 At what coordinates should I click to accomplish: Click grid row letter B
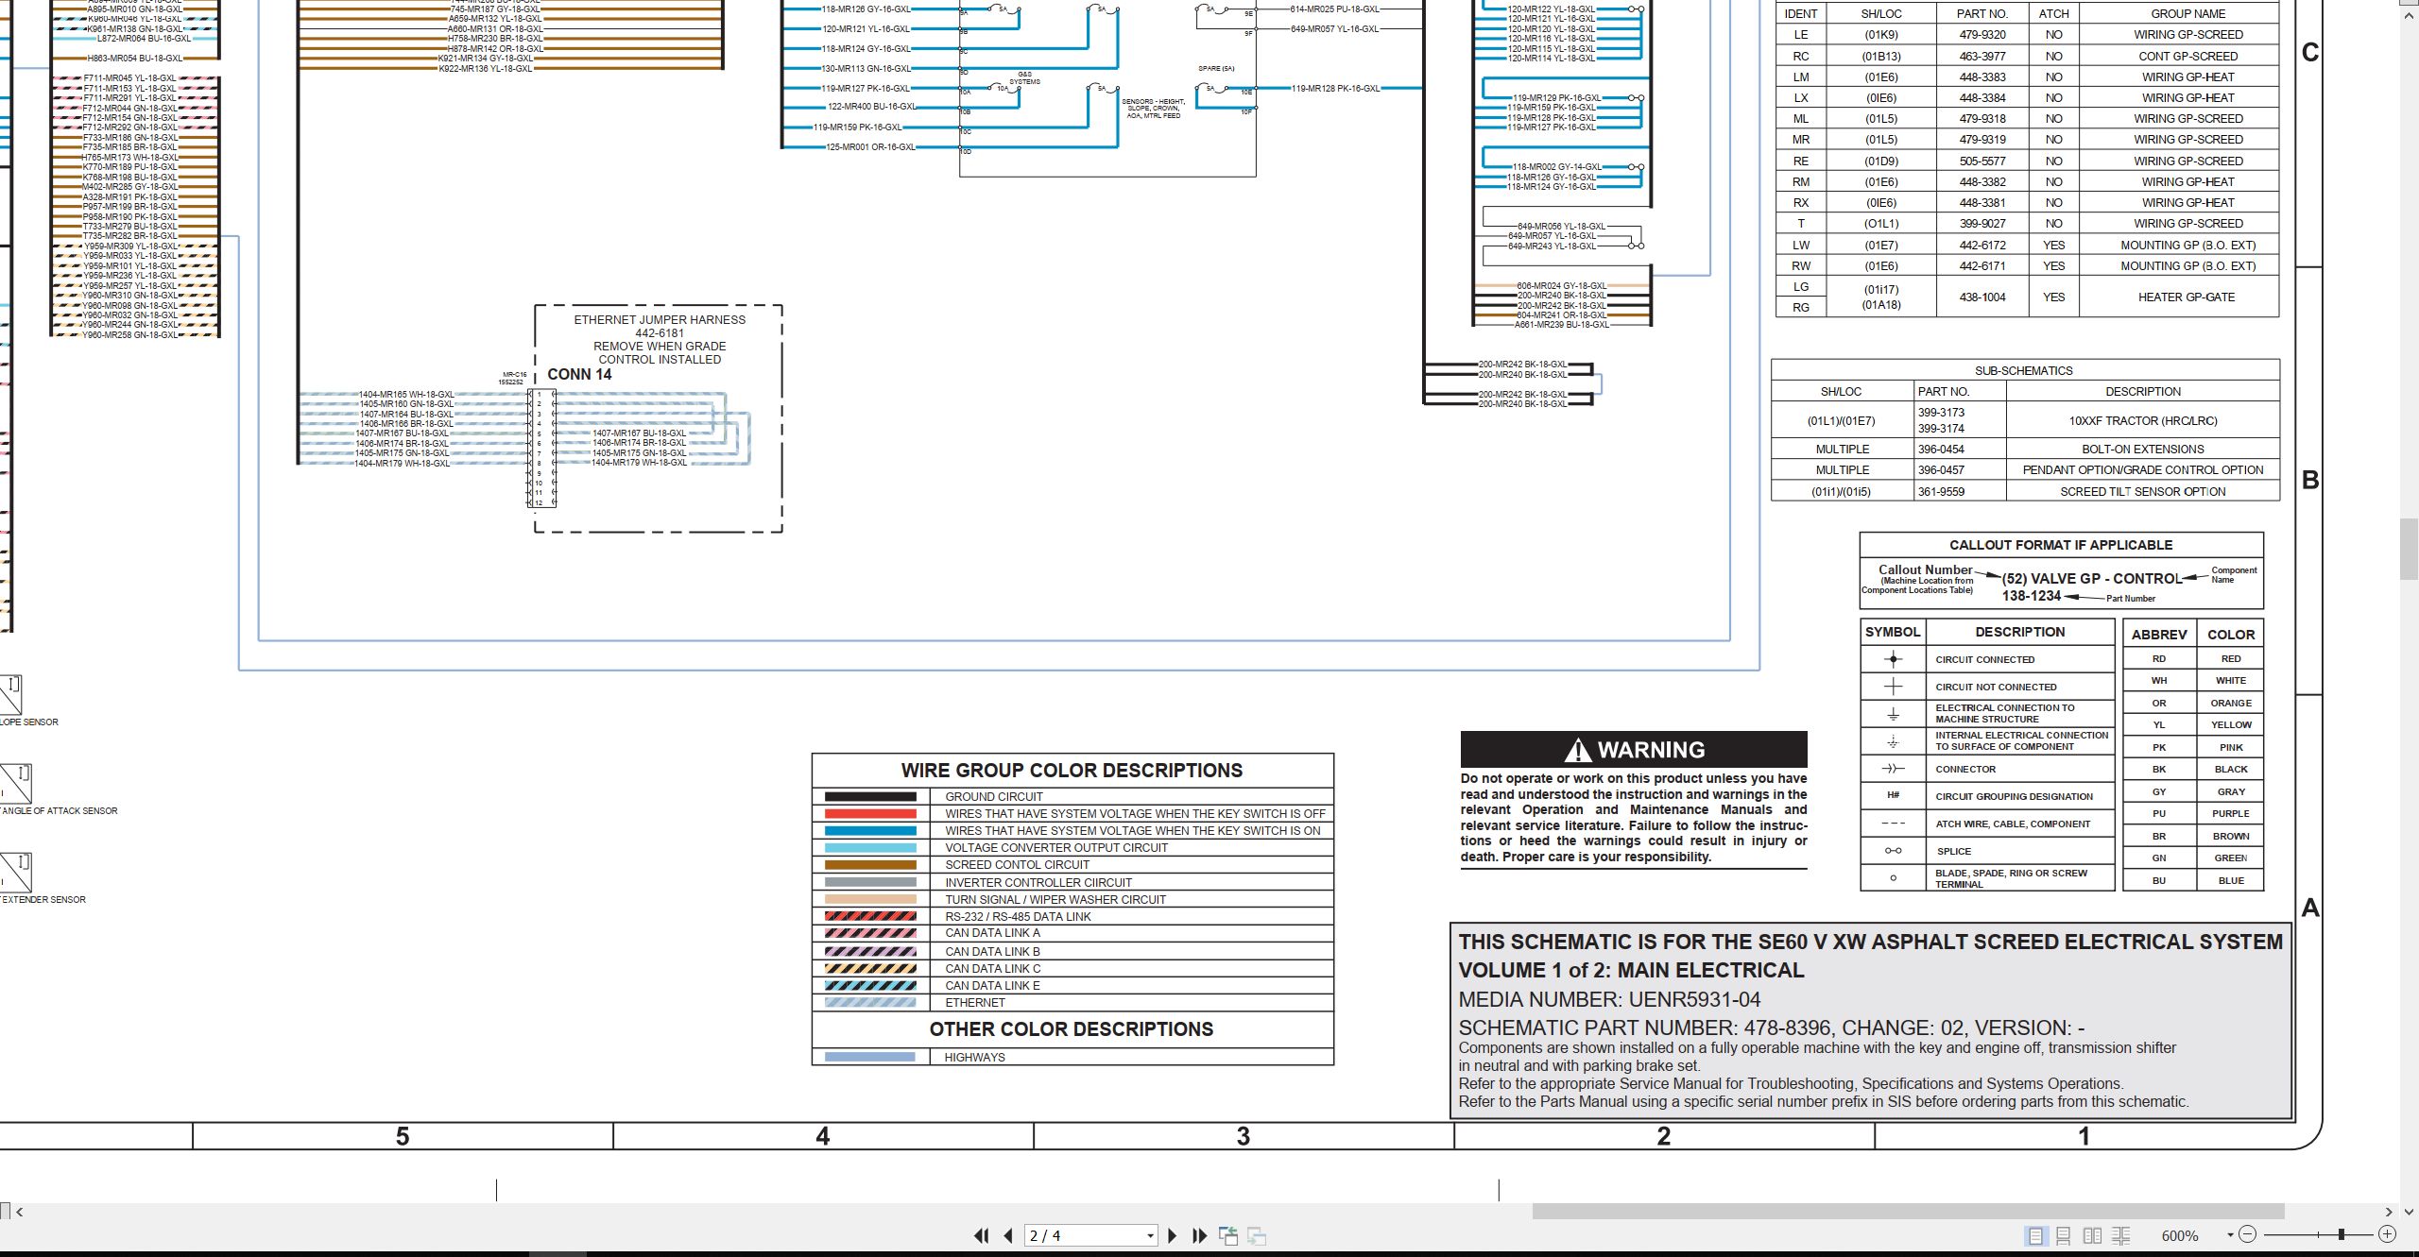[2310, 480]
